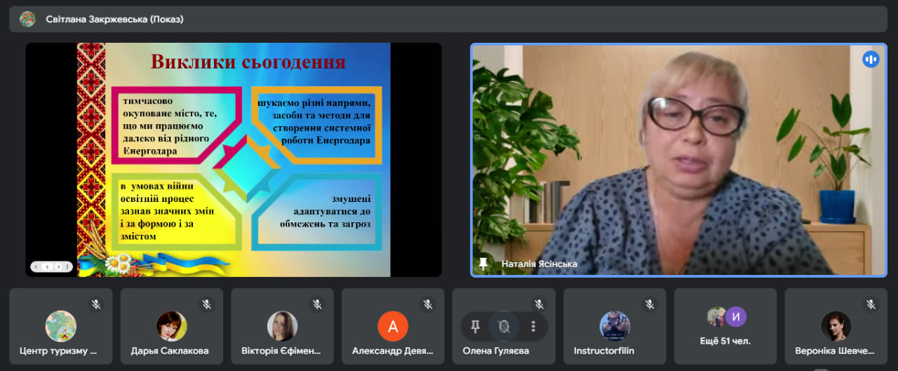The height and width of the screenshot is (371, 898).
Task: Expand the 'Ещё 51 чел.' participants tile
Action: click(725, 326)
